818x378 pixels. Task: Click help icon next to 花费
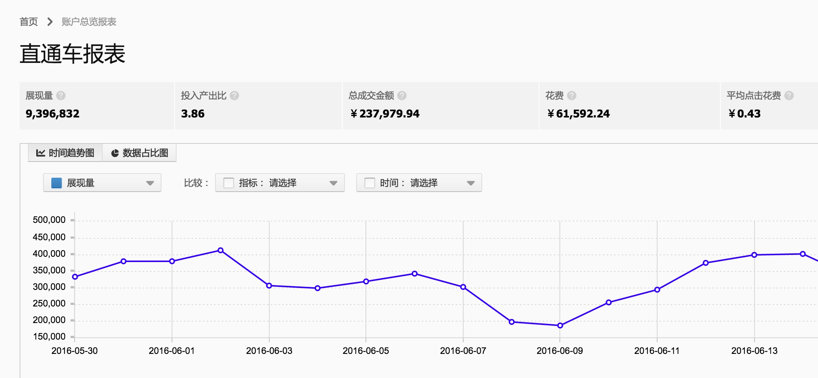point(572,96)
